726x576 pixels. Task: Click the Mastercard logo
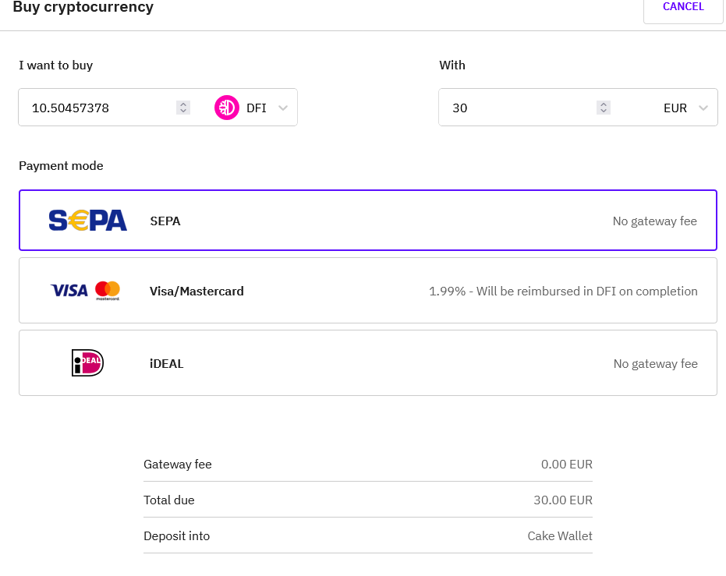108,291
